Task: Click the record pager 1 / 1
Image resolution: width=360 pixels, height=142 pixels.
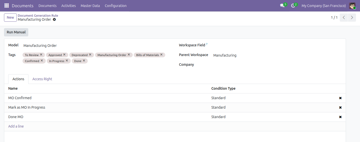Action: [x=334, y=17]
